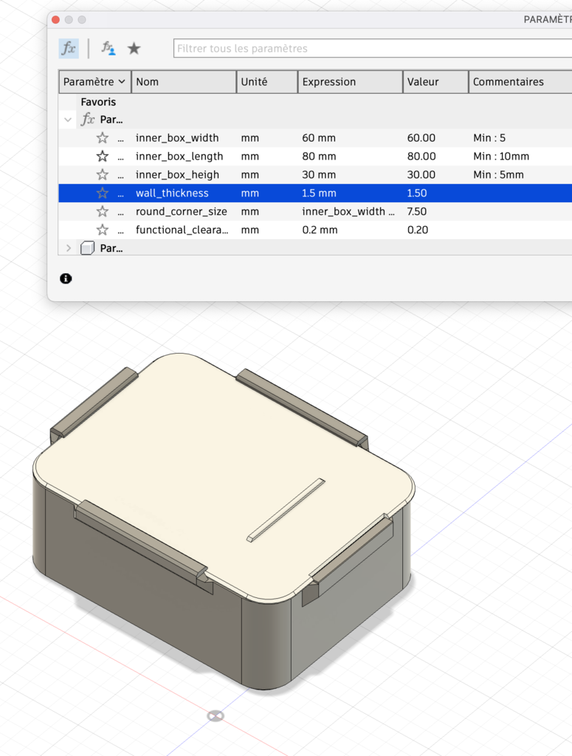Toggle favorite star for inner_box_length

click(x=103, y=157)
